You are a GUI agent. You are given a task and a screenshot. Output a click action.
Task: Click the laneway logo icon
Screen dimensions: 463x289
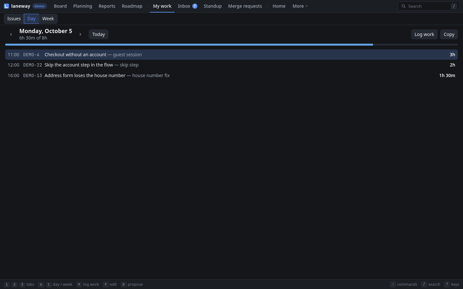tap(6, 6)
